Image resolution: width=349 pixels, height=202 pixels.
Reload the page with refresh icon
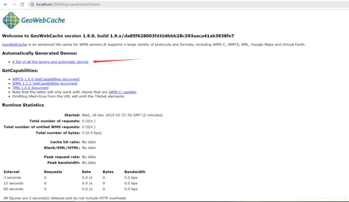pyautogui.click(x=22, y=4)
